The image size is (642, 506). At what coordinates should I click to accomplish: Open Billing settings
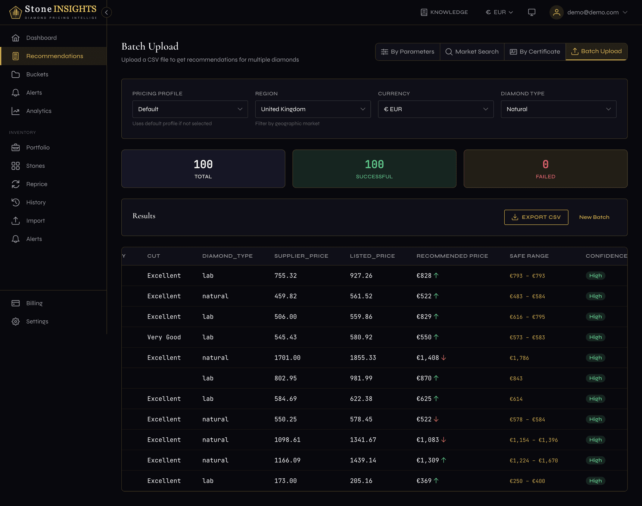[x=34, y=303]
